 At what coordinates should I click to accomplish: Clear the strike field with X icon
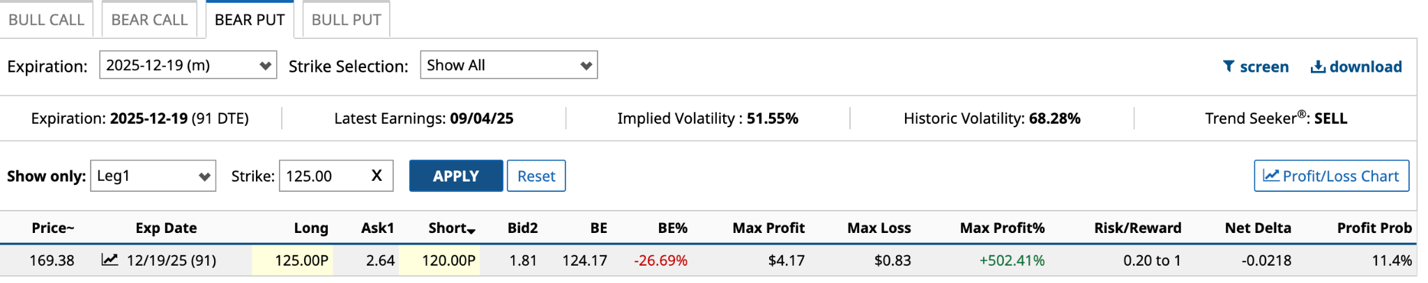coord(377,176)
